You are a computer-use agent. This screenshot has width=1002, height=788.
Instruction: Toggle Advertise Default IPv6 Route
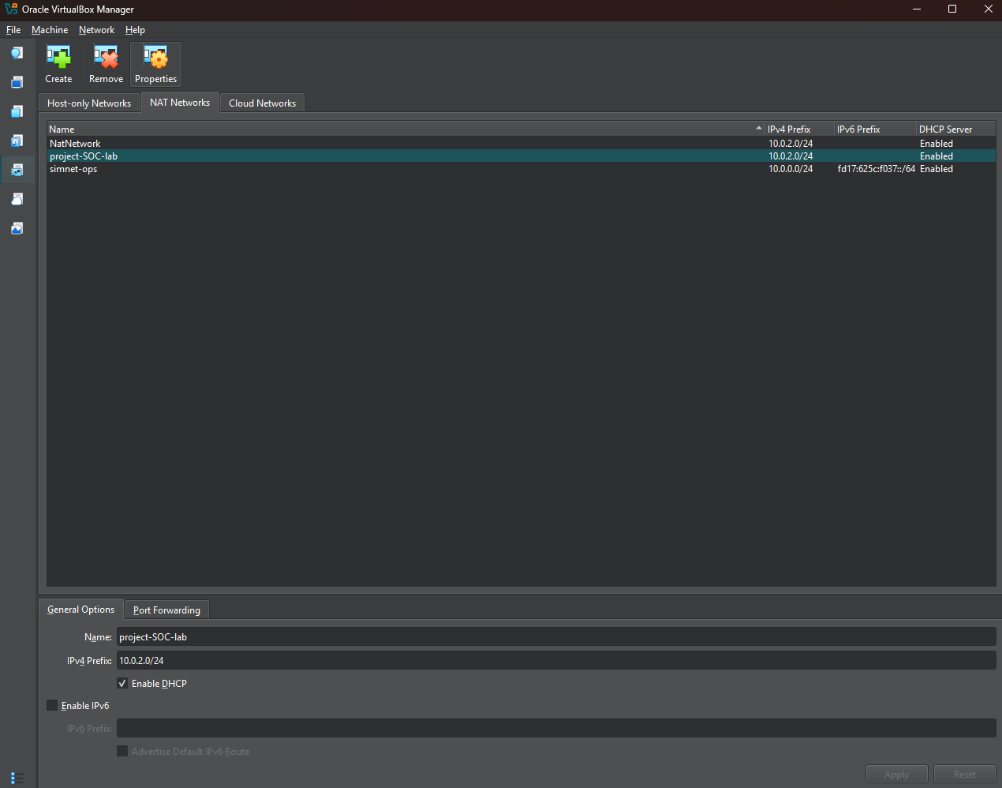(122, 751)
